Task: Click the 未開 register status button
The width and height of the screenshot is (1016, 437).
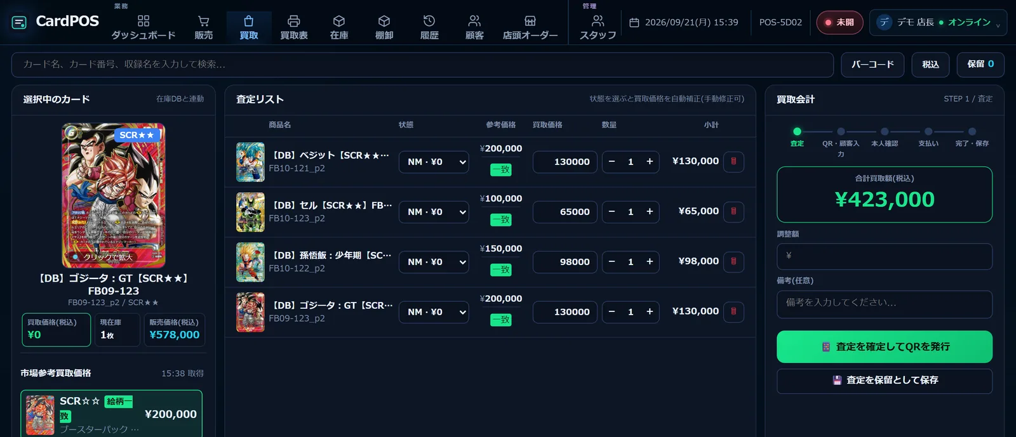Action: (x=839, y=22)
